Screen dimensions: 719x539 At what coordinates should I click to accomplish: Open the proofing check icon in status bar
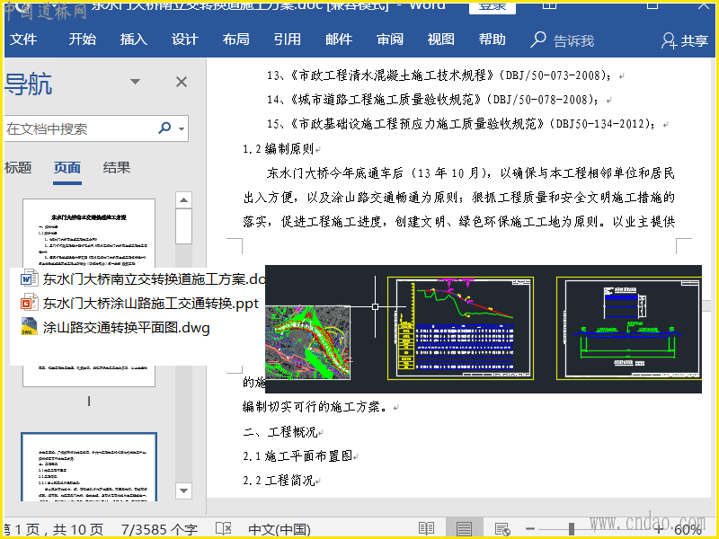(x=224, y=529)
